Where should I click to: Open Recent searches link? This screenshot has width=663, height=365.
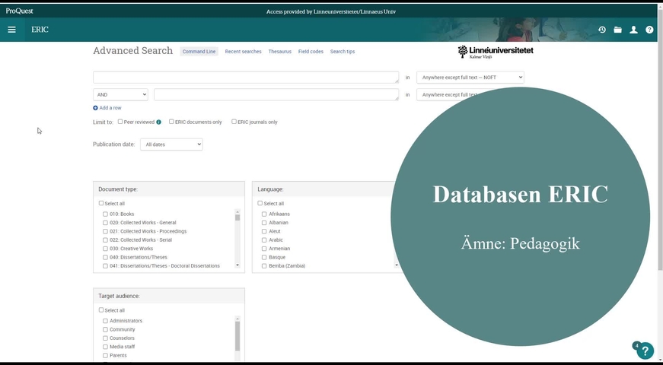pos(243,52)
